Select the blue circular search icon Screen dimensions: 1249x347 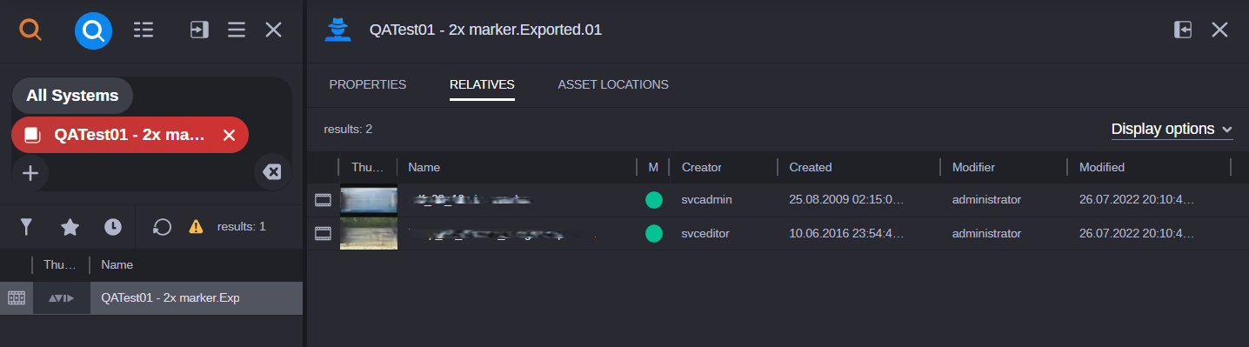coord(93,31)
